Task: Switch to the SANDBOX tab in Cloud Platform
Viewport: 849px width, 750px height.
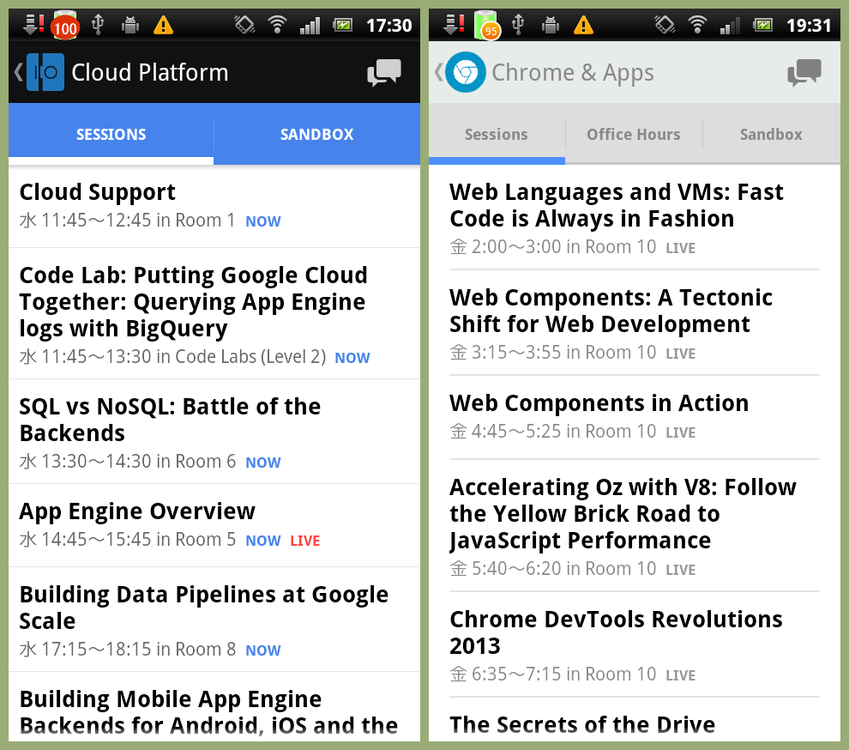Action: (317, 134)
